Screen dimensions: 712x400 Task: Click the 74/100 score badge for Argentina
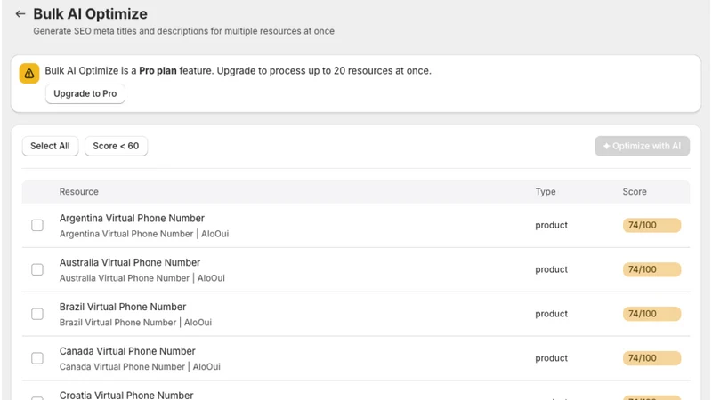[x=651, y=226]
